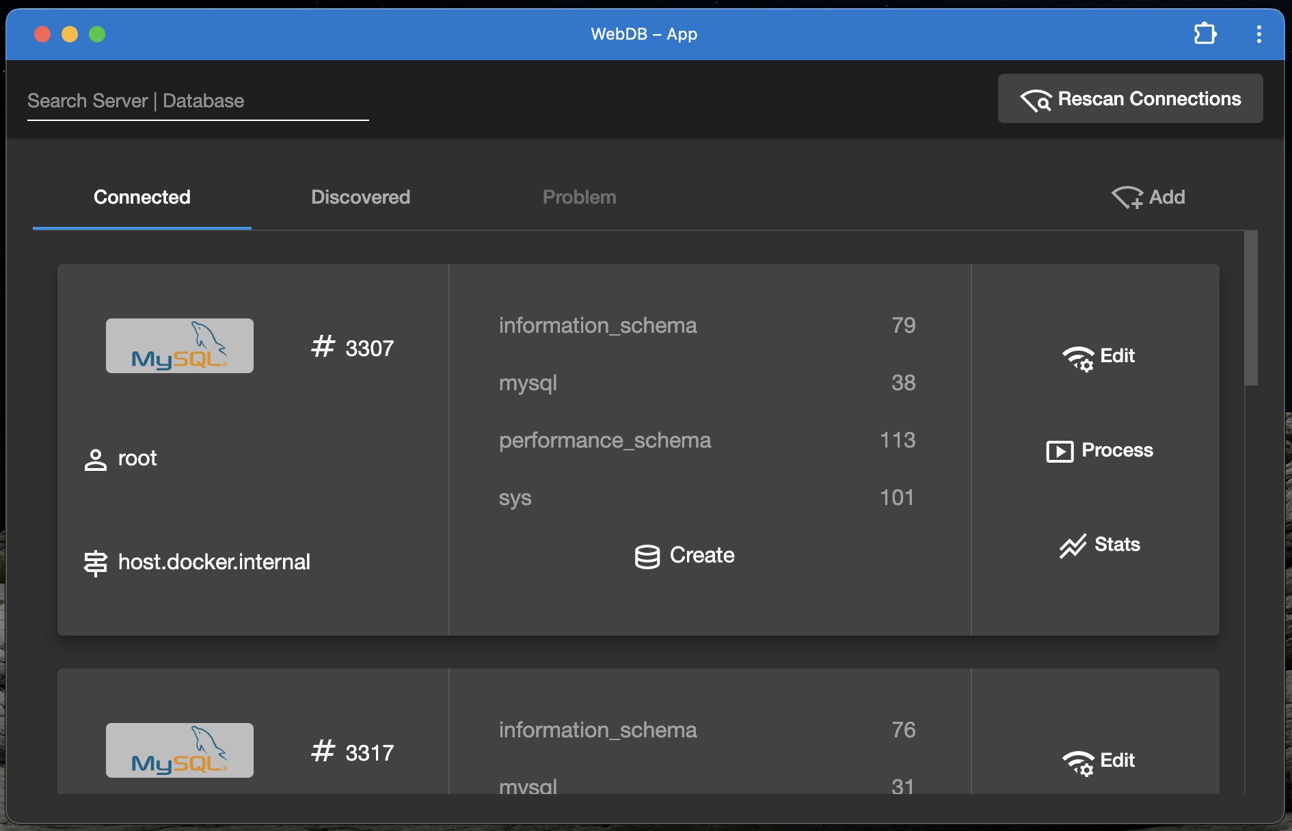Switch to the Connected tab

coord(142,197)
